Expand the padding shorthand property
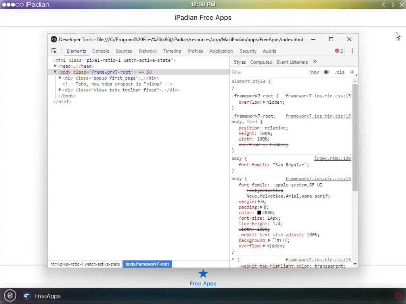 (262, 207)
